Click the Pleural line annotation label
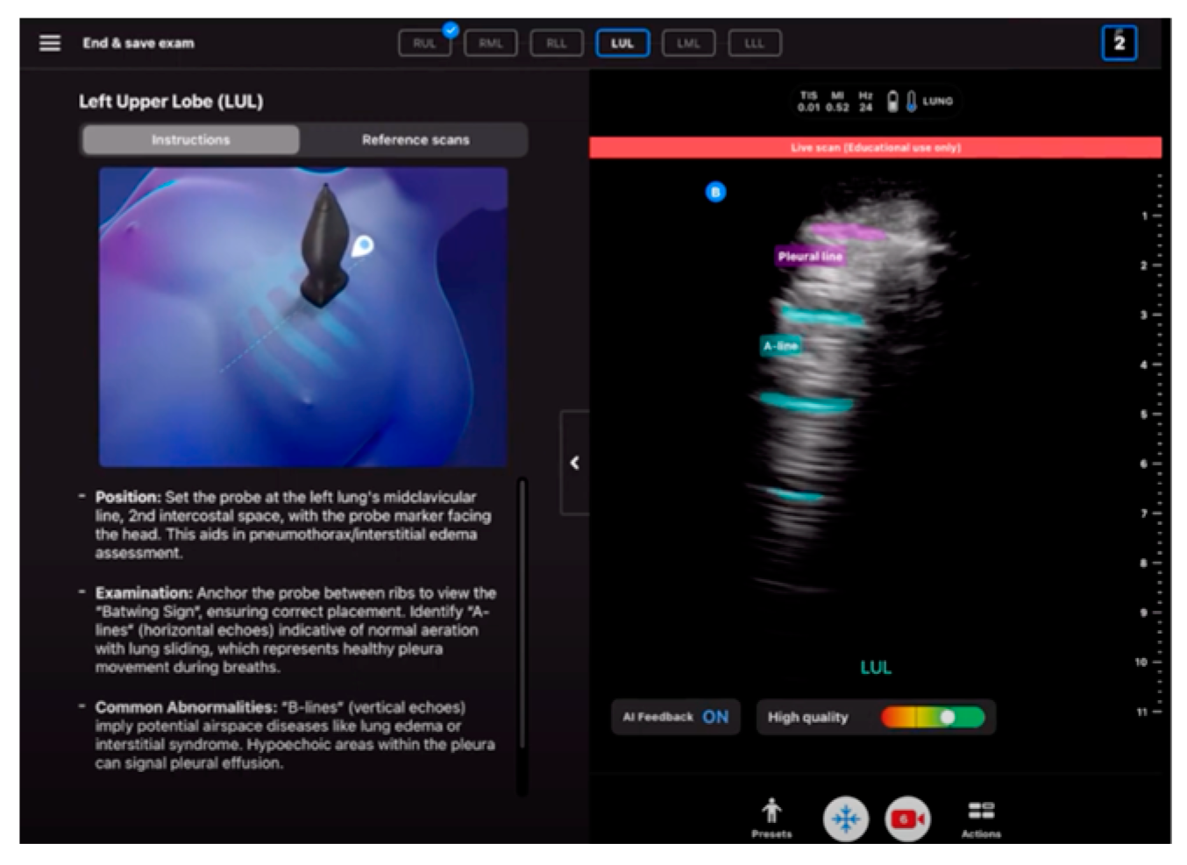This screenshot has height=865, width=1187. [x=810, y=256]
